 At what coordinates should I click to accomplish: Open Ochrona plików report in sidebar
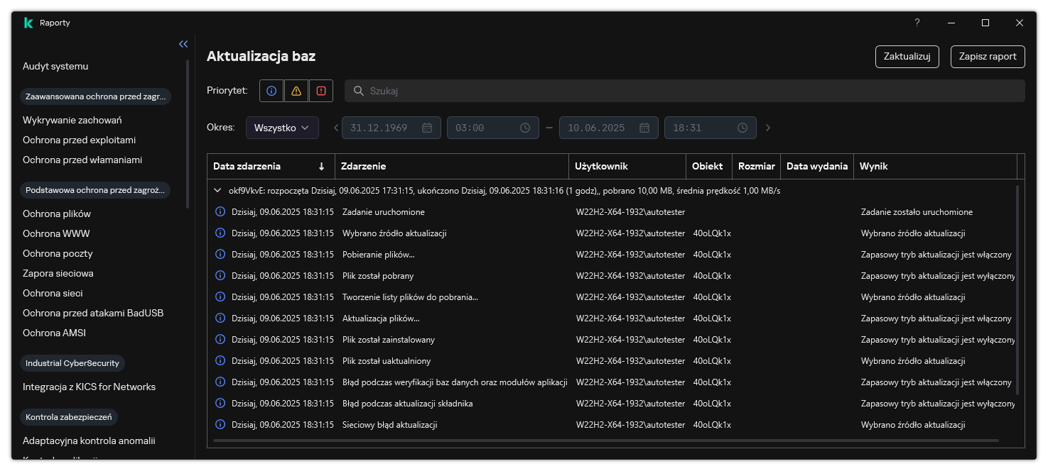[57, 214]
